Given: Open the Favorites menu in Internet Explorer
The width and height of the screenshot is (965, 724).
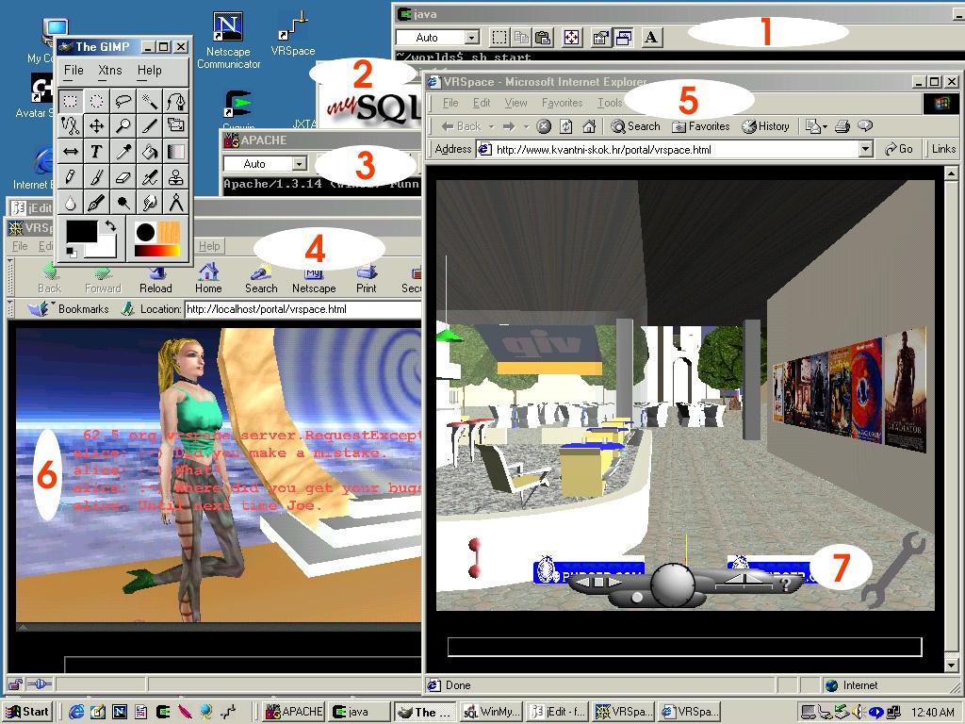Looking at the screenshot, I should pos(562,103).
